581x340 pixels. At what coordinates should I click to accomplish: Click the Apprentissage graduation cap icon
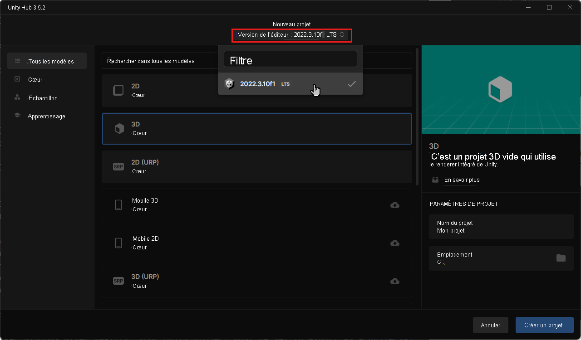(17, 116)
